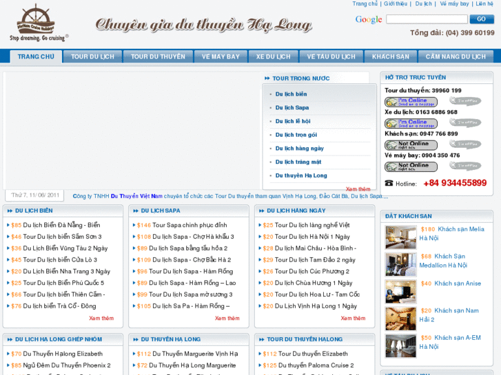The height and width of the screenshot is (375, 501).
Task: Click the arrow icon beside TOUR TRONG NƯỚC
Action: [x=267, y=78]
